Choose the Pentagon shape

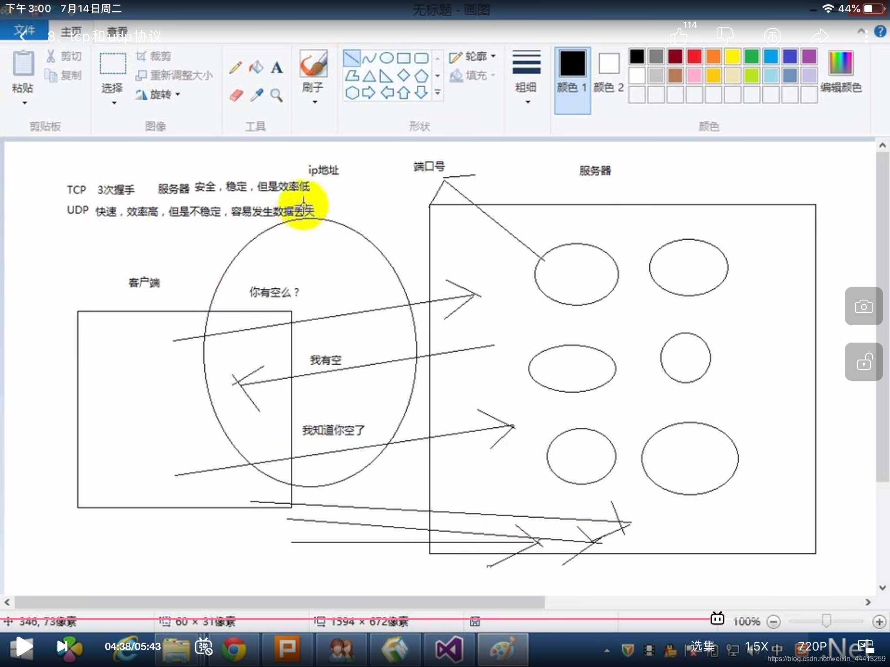pyautogui.click(x=421, y=76)
